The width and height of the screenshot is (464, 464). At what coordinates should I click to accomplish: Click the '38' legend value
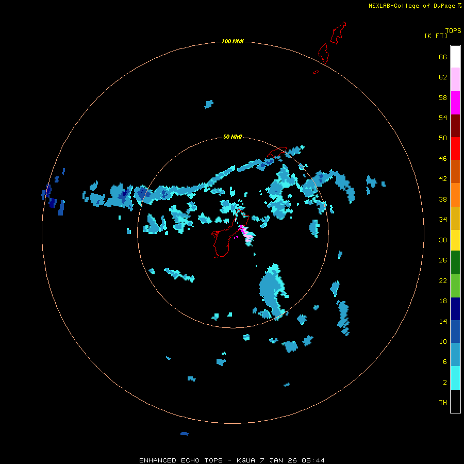[x=443, y=199]
